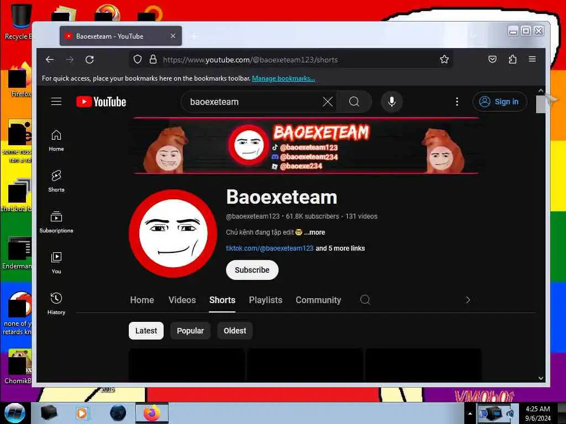Open a new browser tab with plus

pyautogui.click(x=194, y=36)
